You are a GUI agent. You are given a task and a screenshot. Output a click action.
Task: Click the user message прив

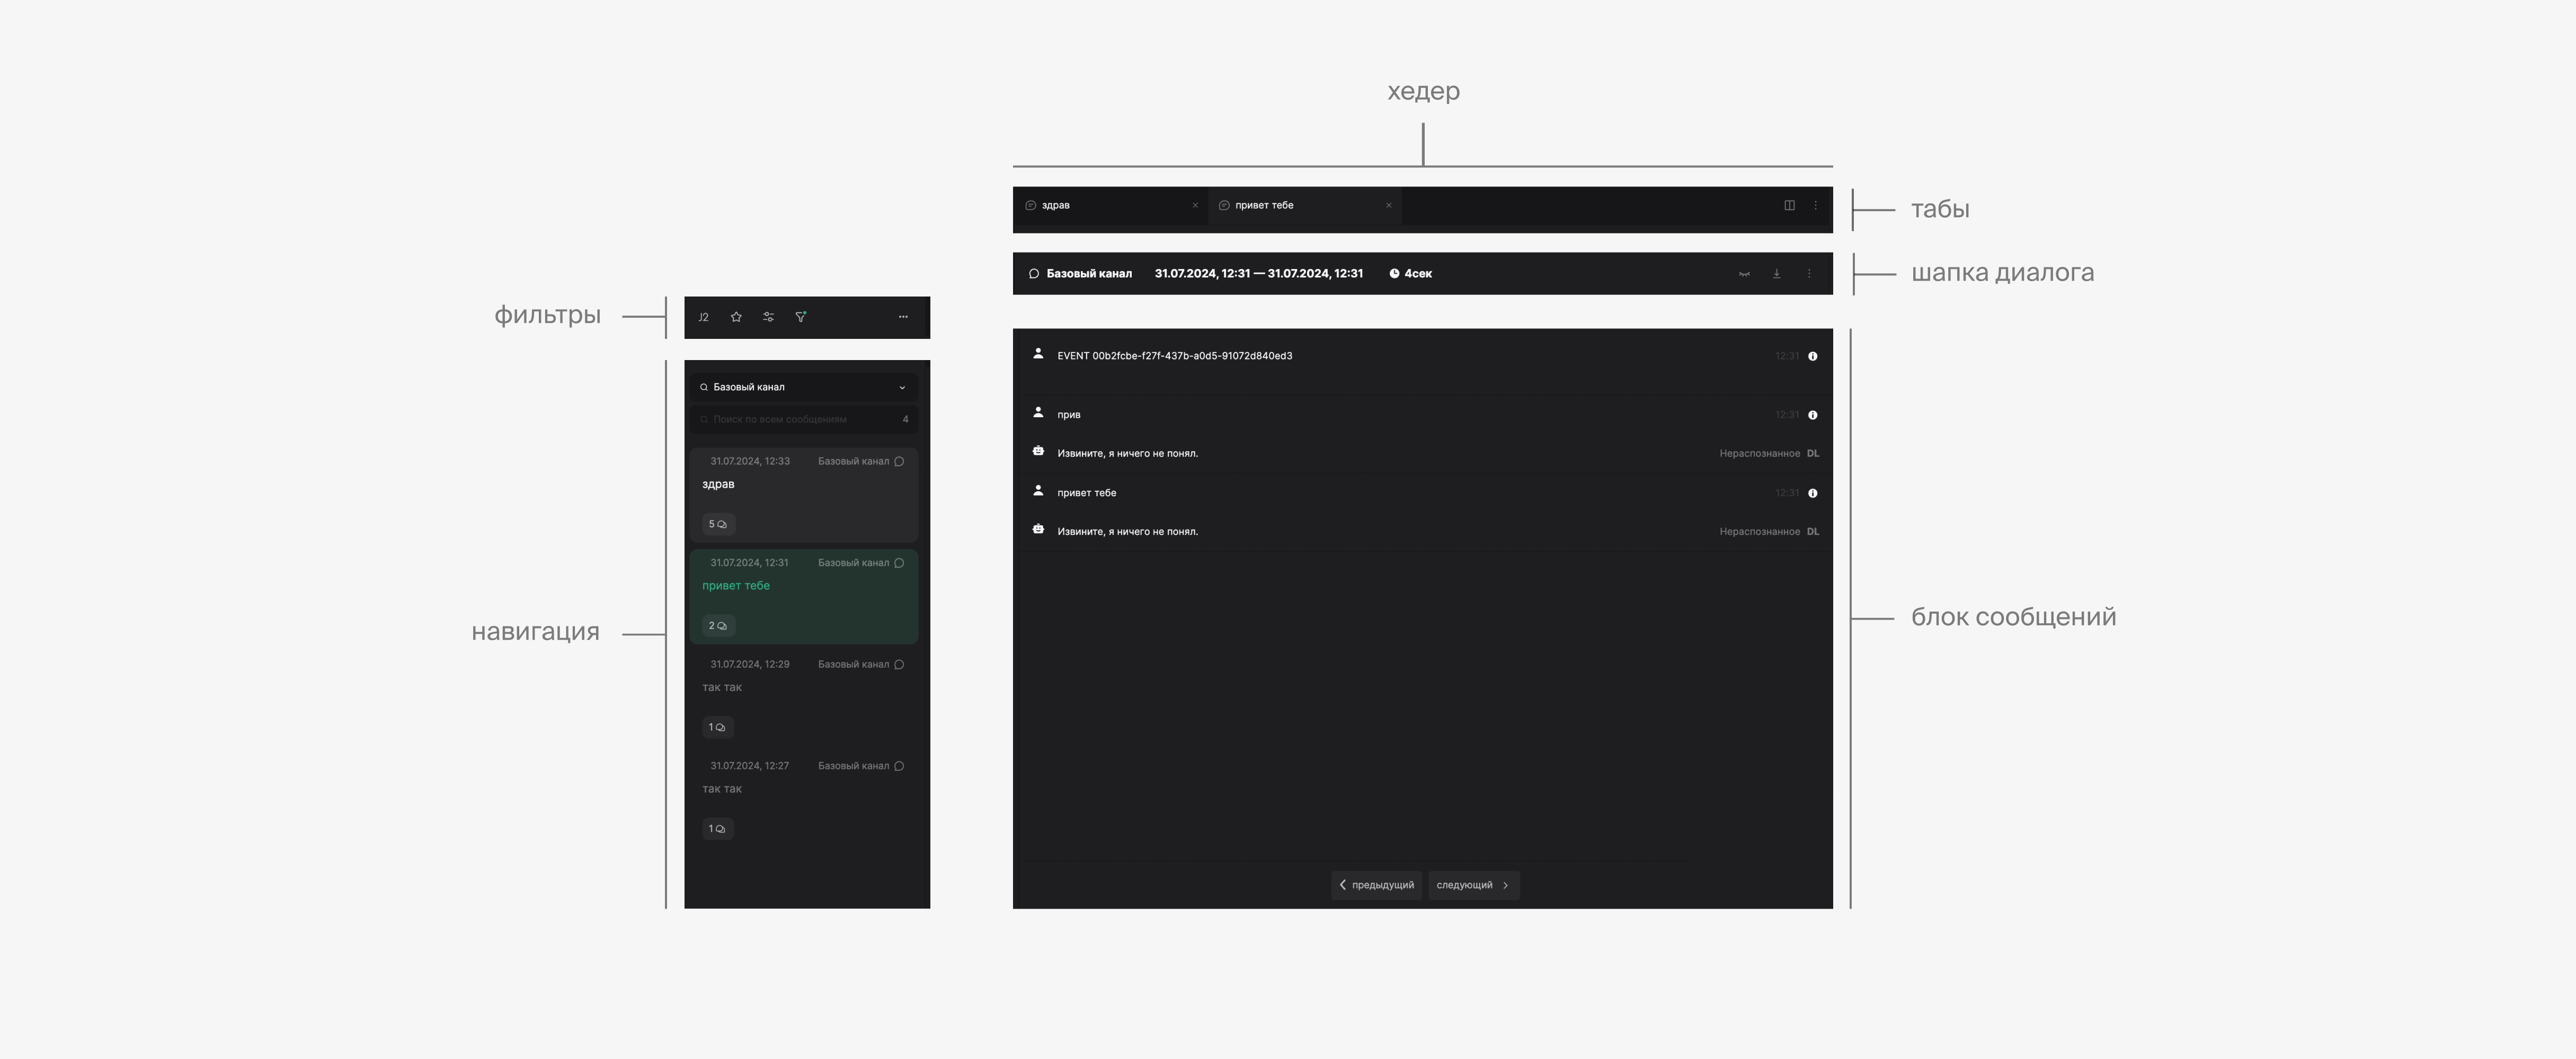[x=1069, y=416]
